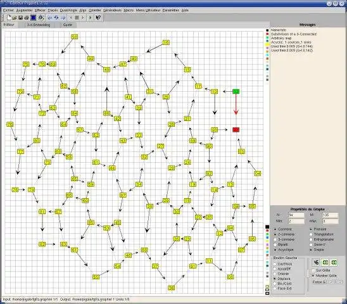This screenshot has height=304, width=347.
Task: Select the Editeur tab
Action: pos(9,25)
